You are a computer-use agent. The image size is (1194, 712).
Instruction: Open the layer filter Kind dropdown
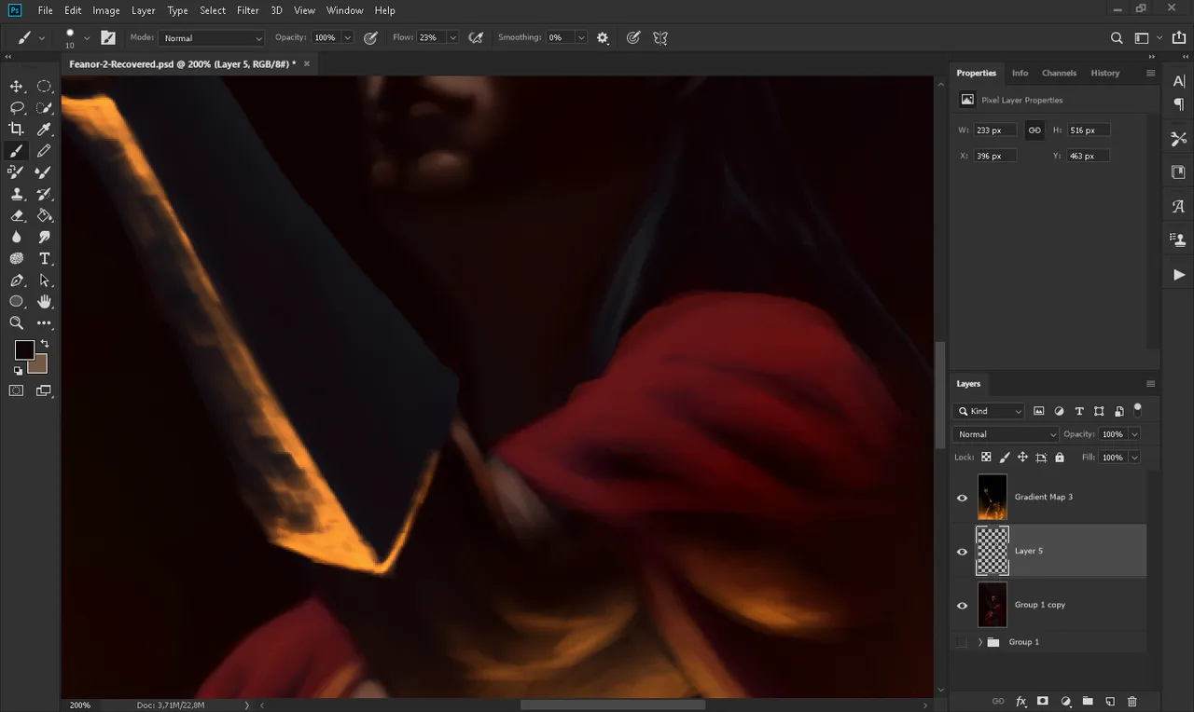point(989,411)
